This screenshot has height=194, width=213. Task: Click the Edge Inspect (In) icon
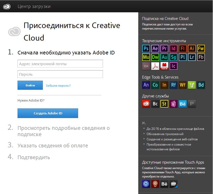point(164,85)
